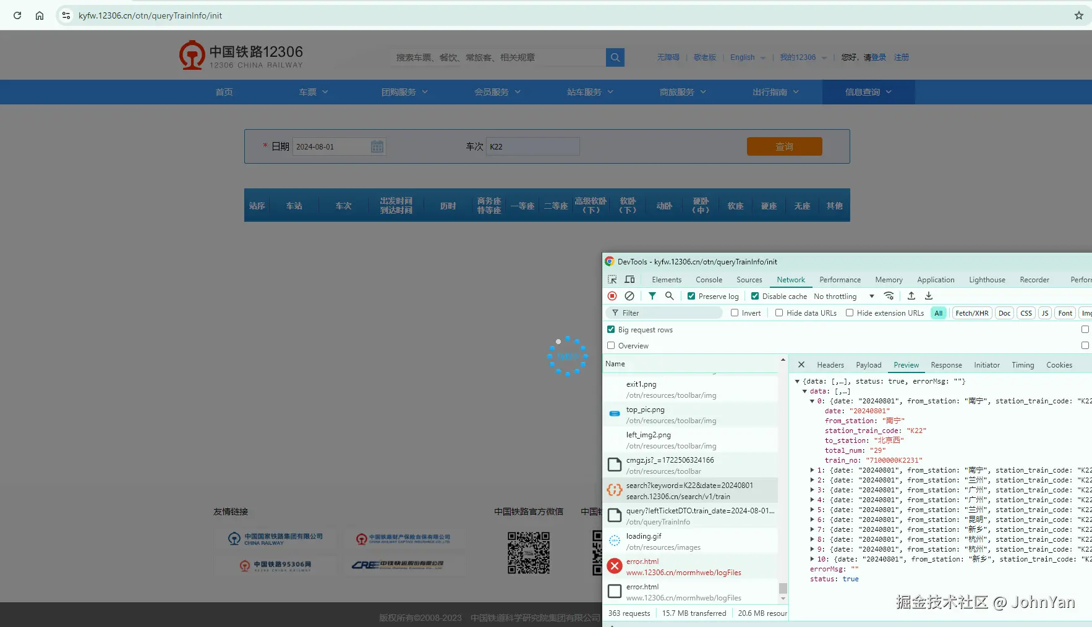The image size is (1092, 627).
Task: Click the site search text box
Action: click(498, 57)
